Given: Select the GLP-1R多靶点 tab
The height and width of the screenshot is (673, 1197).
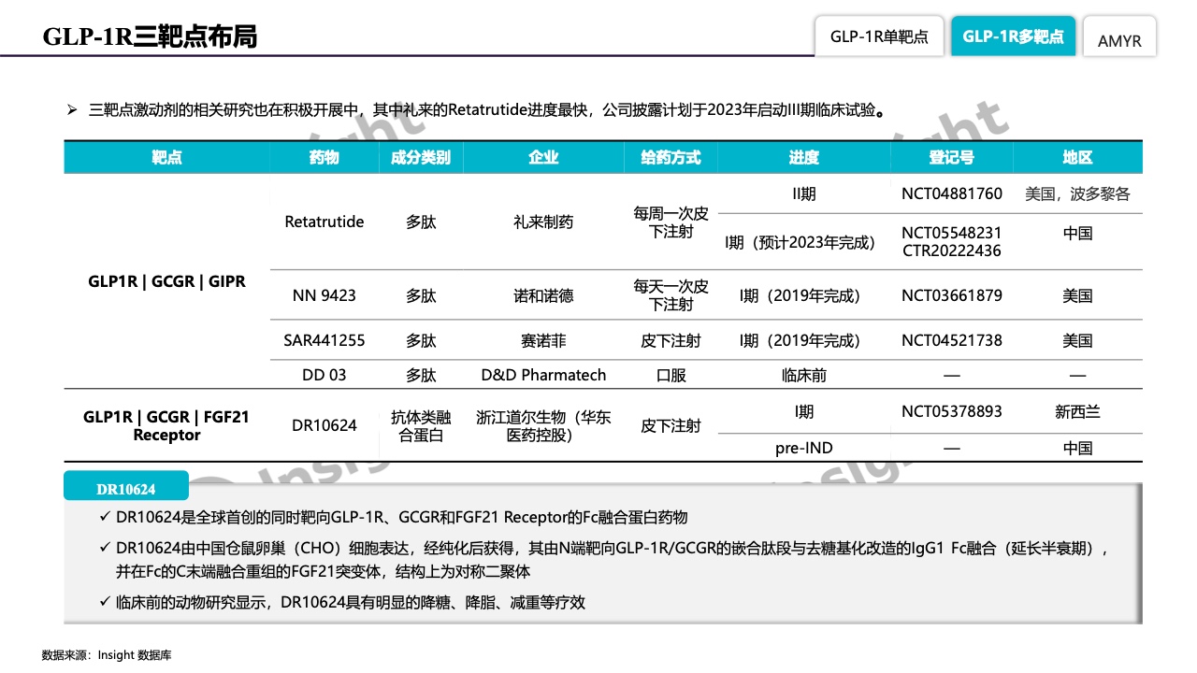Looking at the screenshot, I should 1013,36.
